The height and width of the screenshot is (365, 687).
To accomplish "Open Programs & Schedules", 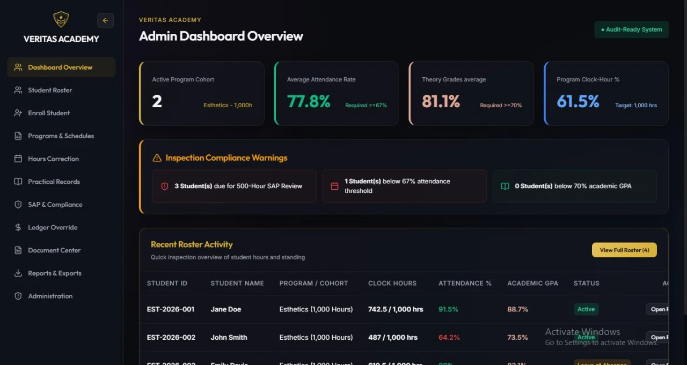I will (61, 136).
